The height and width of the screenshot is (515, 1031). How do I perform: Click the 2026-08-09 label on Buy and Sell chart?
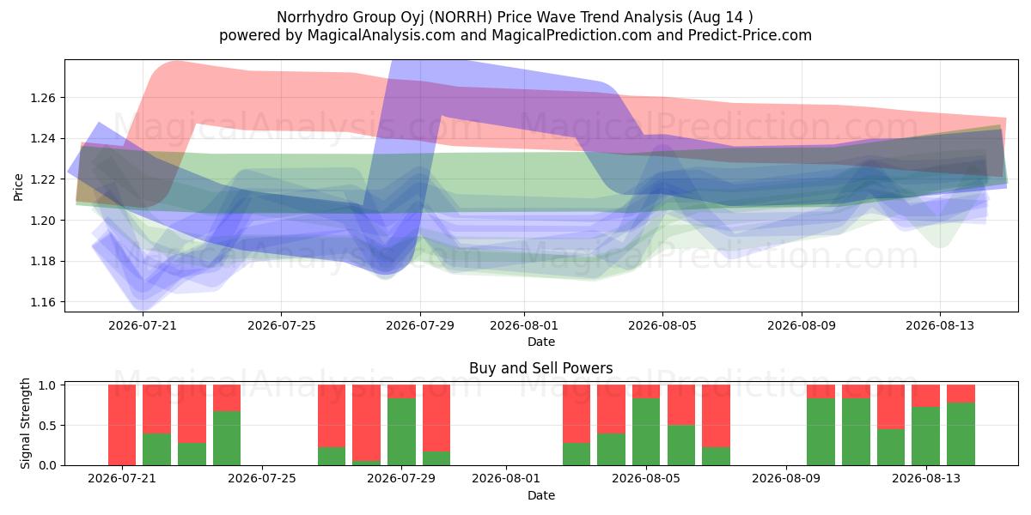coord(786,479)
